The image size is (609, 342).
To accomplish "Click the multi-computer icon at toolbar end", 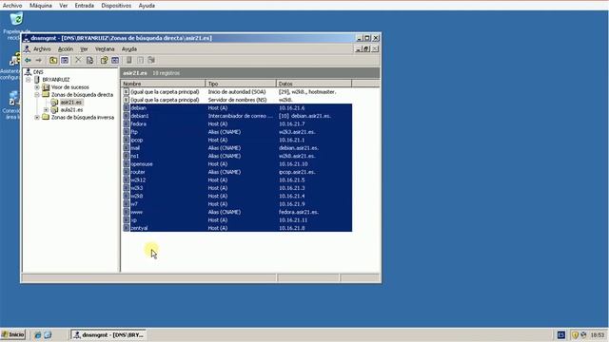I will [151, 60].
